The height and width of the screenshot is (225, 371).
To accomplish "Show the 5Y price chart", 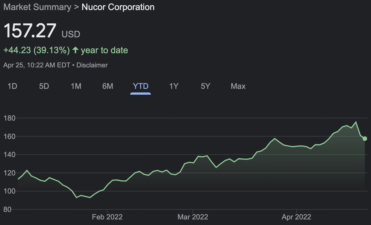I will pos(205,86).
